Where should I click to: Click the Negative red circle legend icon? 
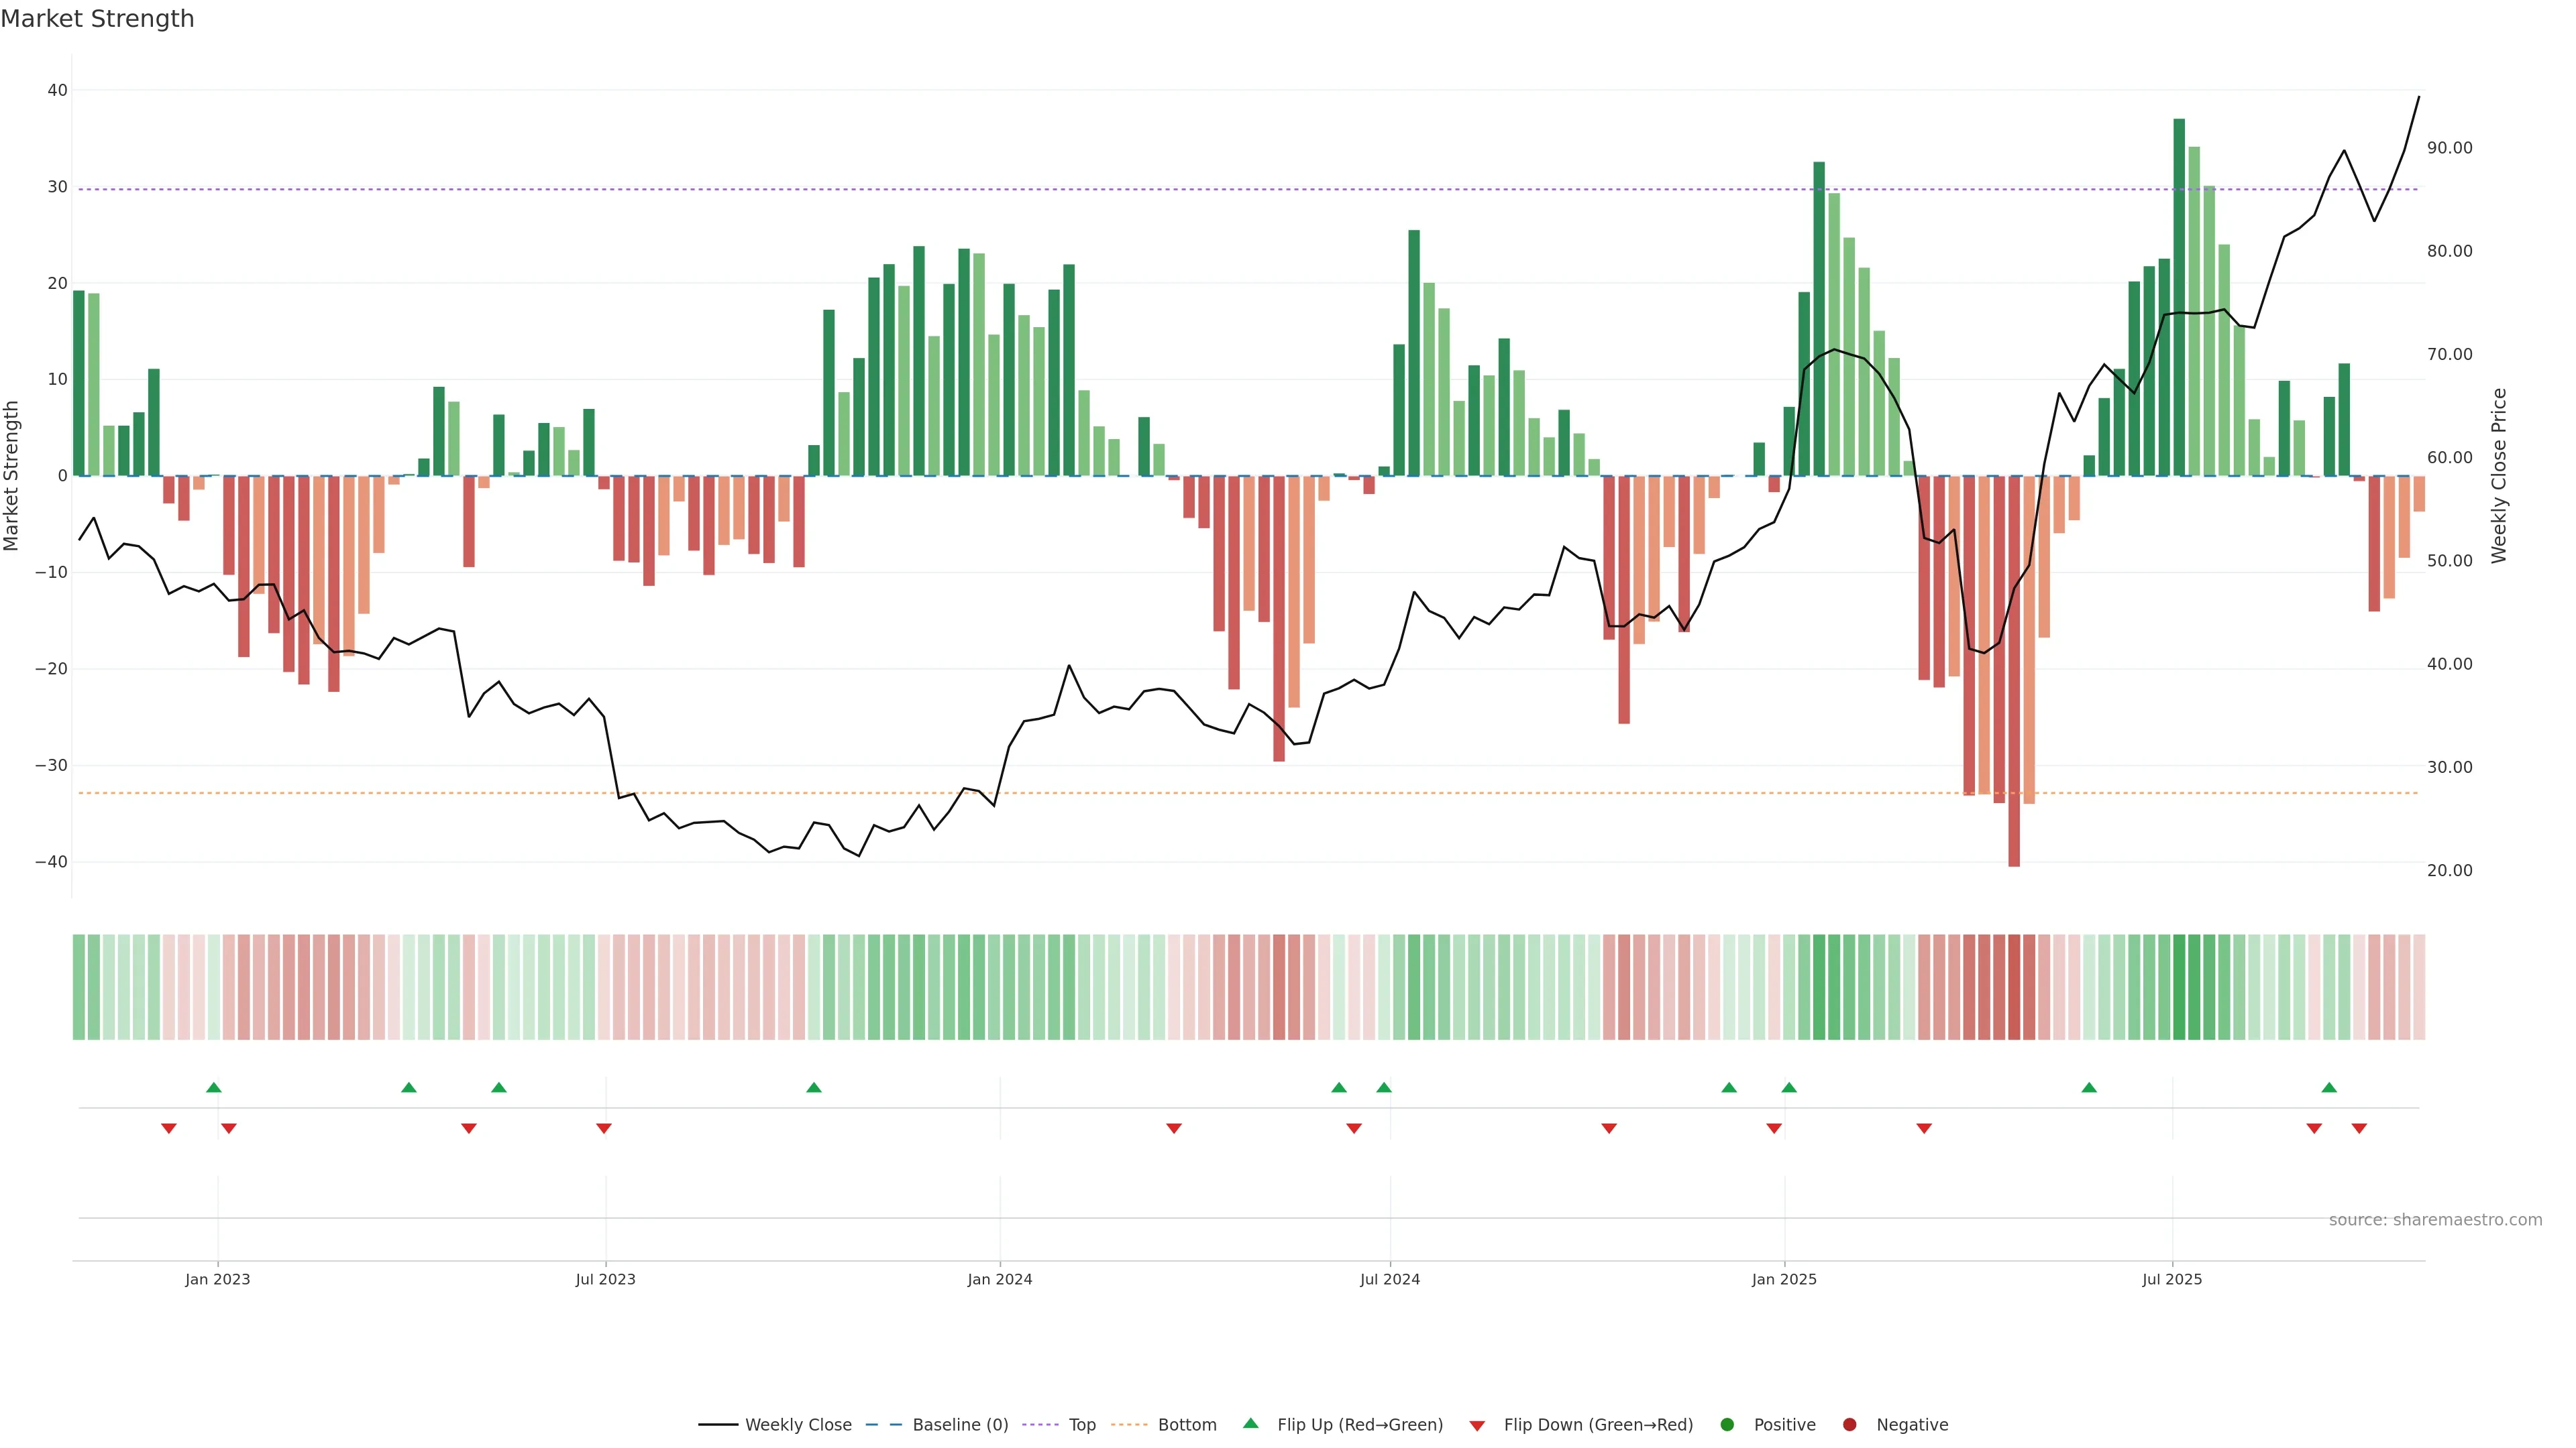(1849, 1424)
